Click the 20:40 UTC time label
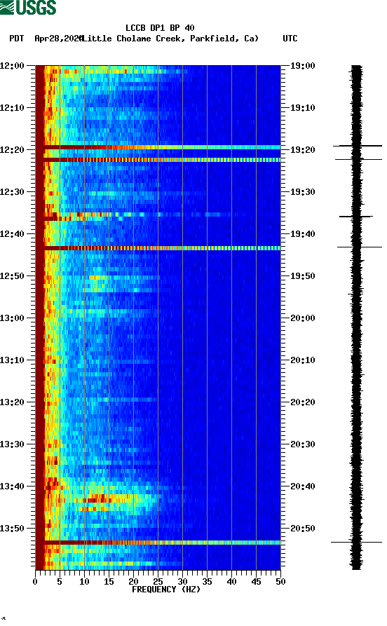387x626 pixels. click(x=302, y=486)
